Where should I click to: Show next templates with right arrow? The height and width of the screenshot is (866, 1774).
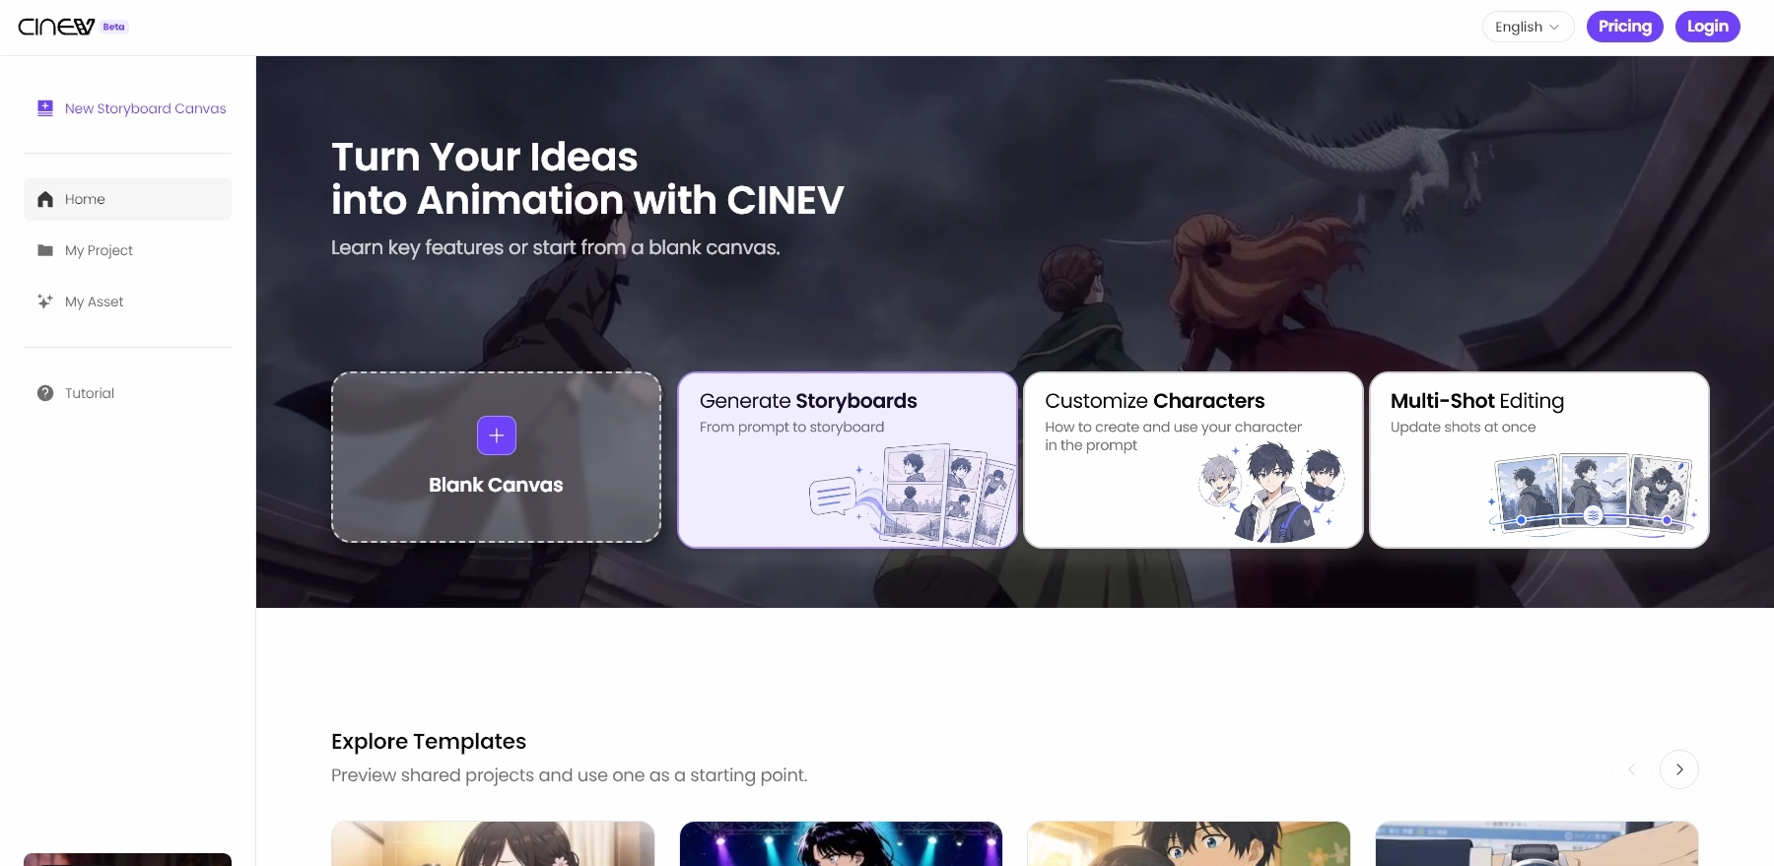pyautogui.click(x=1679, y=769)
